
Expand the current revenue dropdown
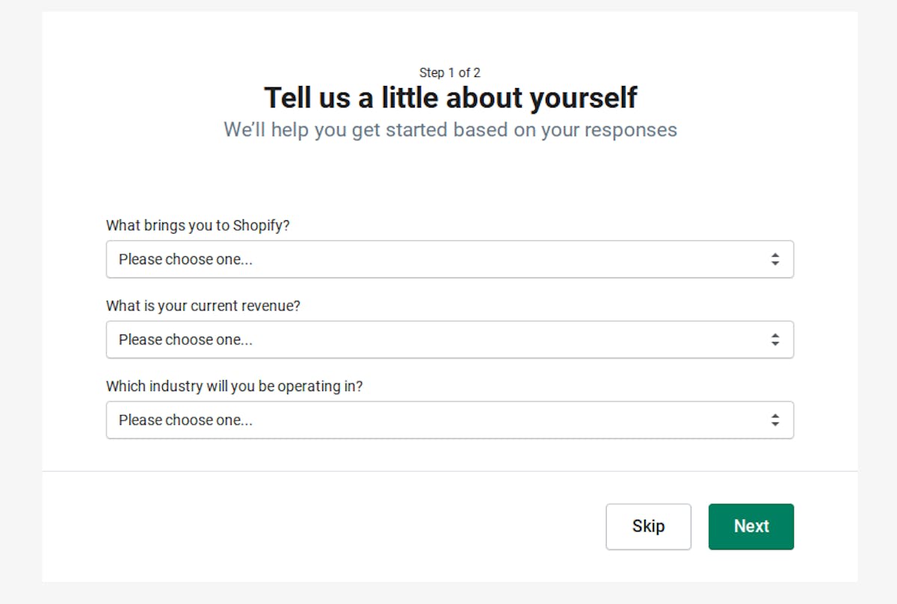(x=449, y=340)
